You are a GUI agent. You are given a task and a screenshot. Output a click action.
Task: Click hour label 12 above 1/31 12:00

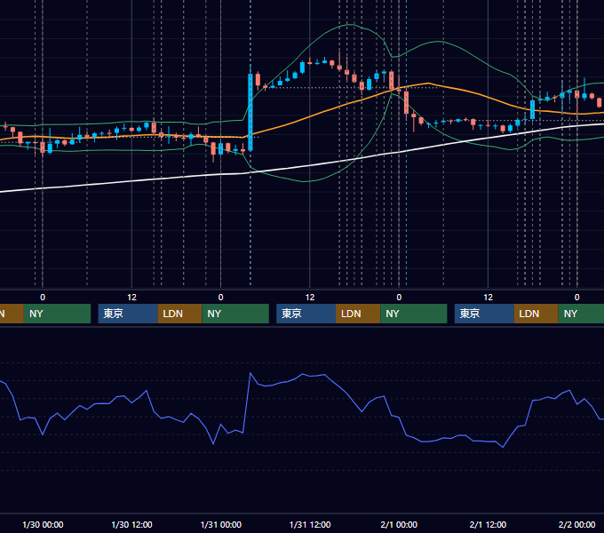click(310, 298)
